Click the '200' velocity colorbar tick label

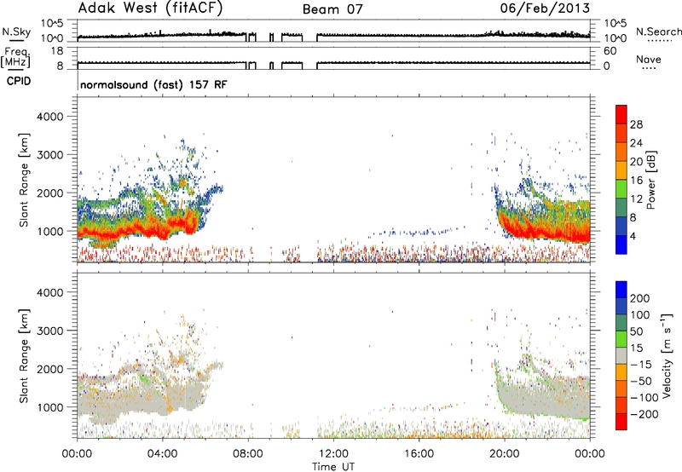640,298
